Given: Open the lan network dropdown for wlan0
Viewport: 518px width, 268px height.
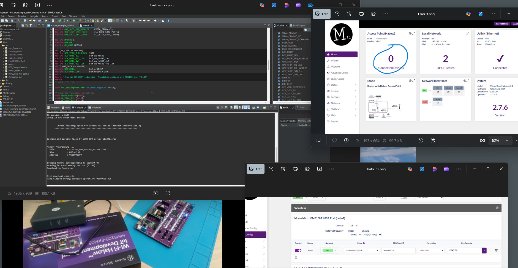Looking at the screenshot, I should (x=329, y=250).
